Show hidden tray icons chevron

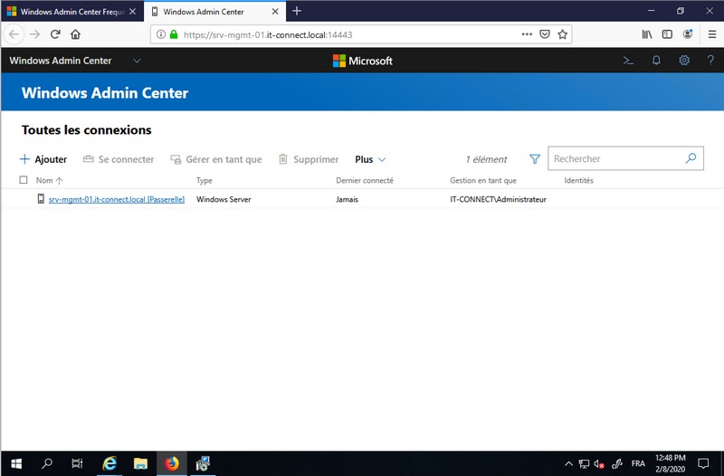pyautogui.click(x=569, y=463)
